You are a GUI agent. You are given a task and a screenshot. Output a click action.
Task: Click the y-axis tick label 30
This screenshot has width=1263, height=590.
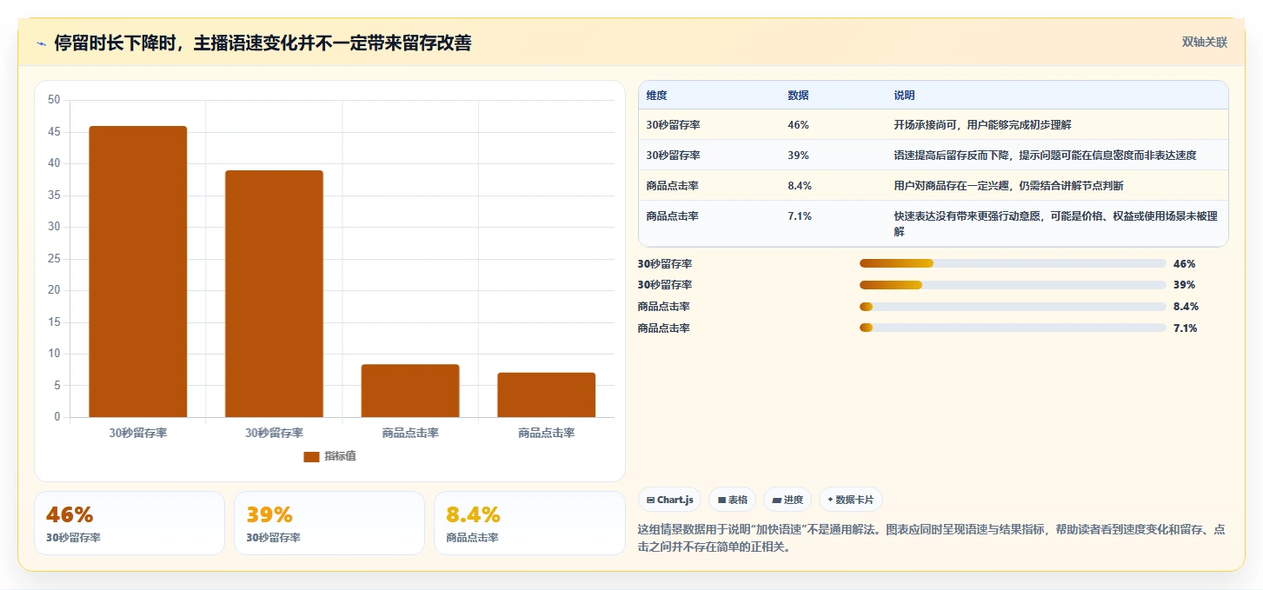[54, 227]
